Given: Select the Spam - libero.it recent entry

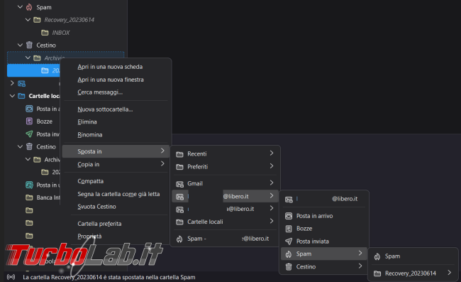Looking at the screenshot, I should [x=225, y=239].
